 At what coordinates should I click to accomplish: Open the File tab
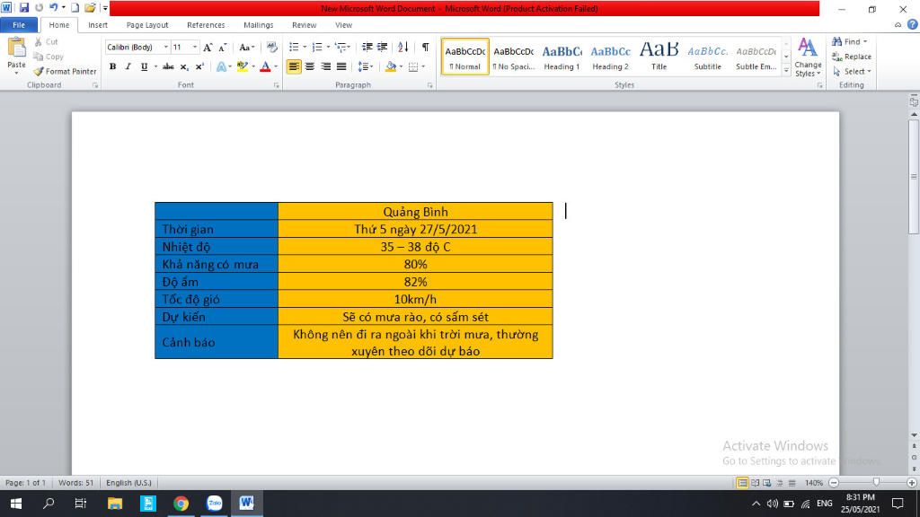point(19,24)
